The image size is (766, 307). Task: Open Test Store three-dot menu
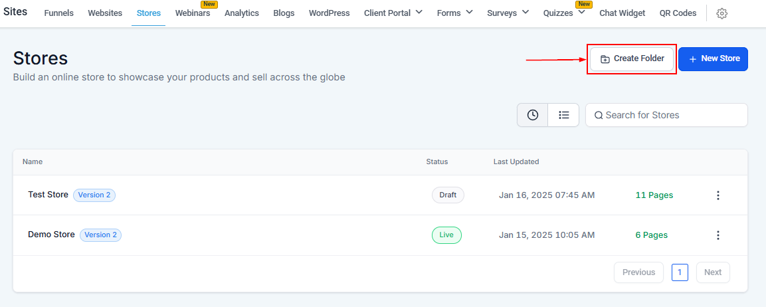[718, 195]
